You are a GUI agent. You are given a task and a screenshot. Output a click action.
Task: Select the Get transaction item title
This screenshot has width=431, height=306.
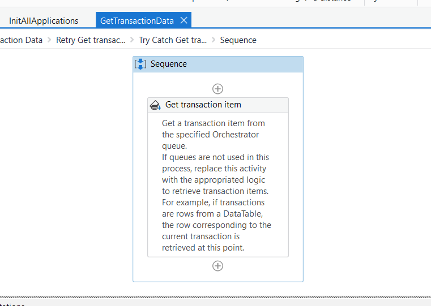[203, 105]
